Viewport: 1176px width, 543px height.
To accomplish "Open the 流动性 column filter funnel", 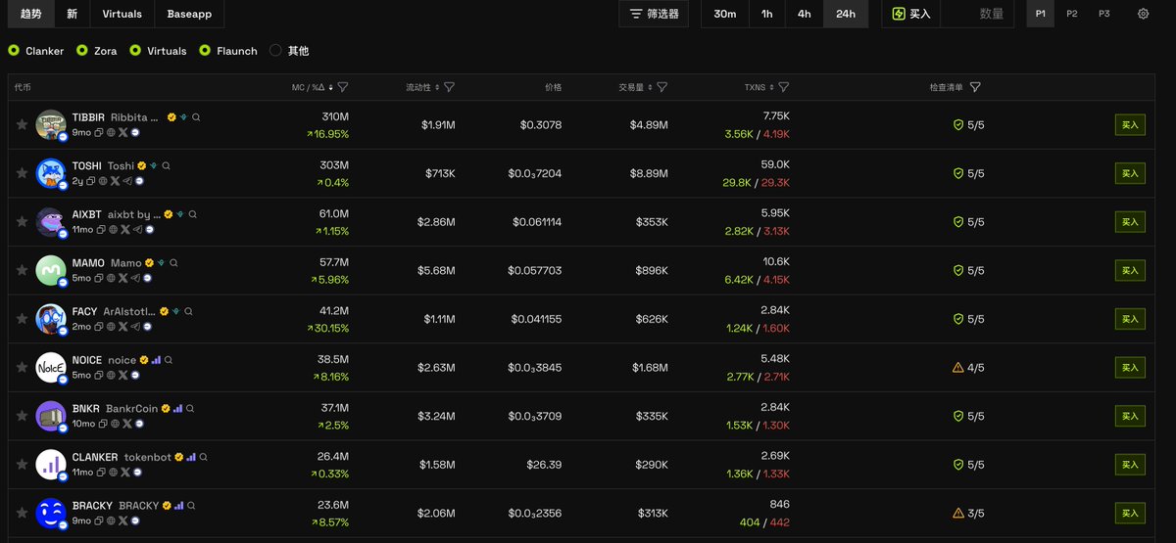I will (449, 87).
